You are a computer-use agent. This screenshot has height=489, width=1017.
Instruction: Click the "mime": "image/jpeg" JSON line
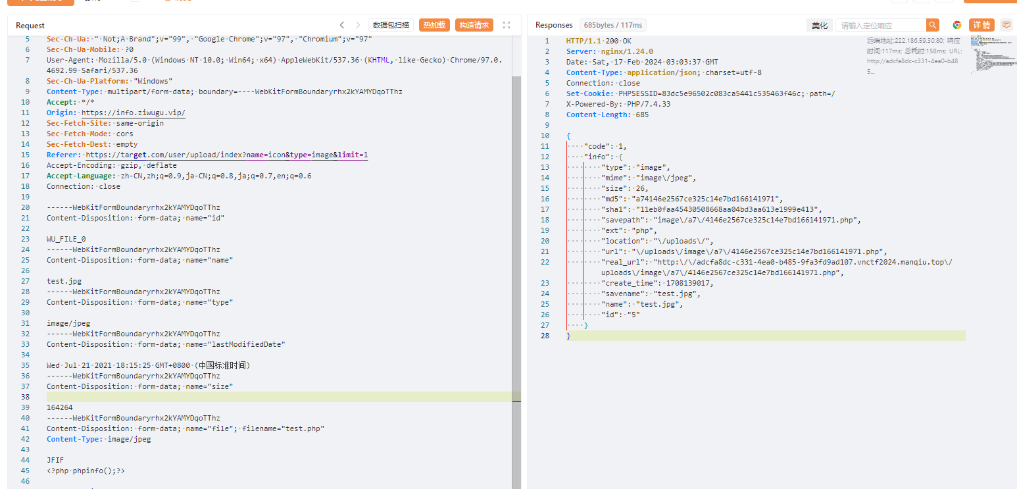click(x=649, y=178)
